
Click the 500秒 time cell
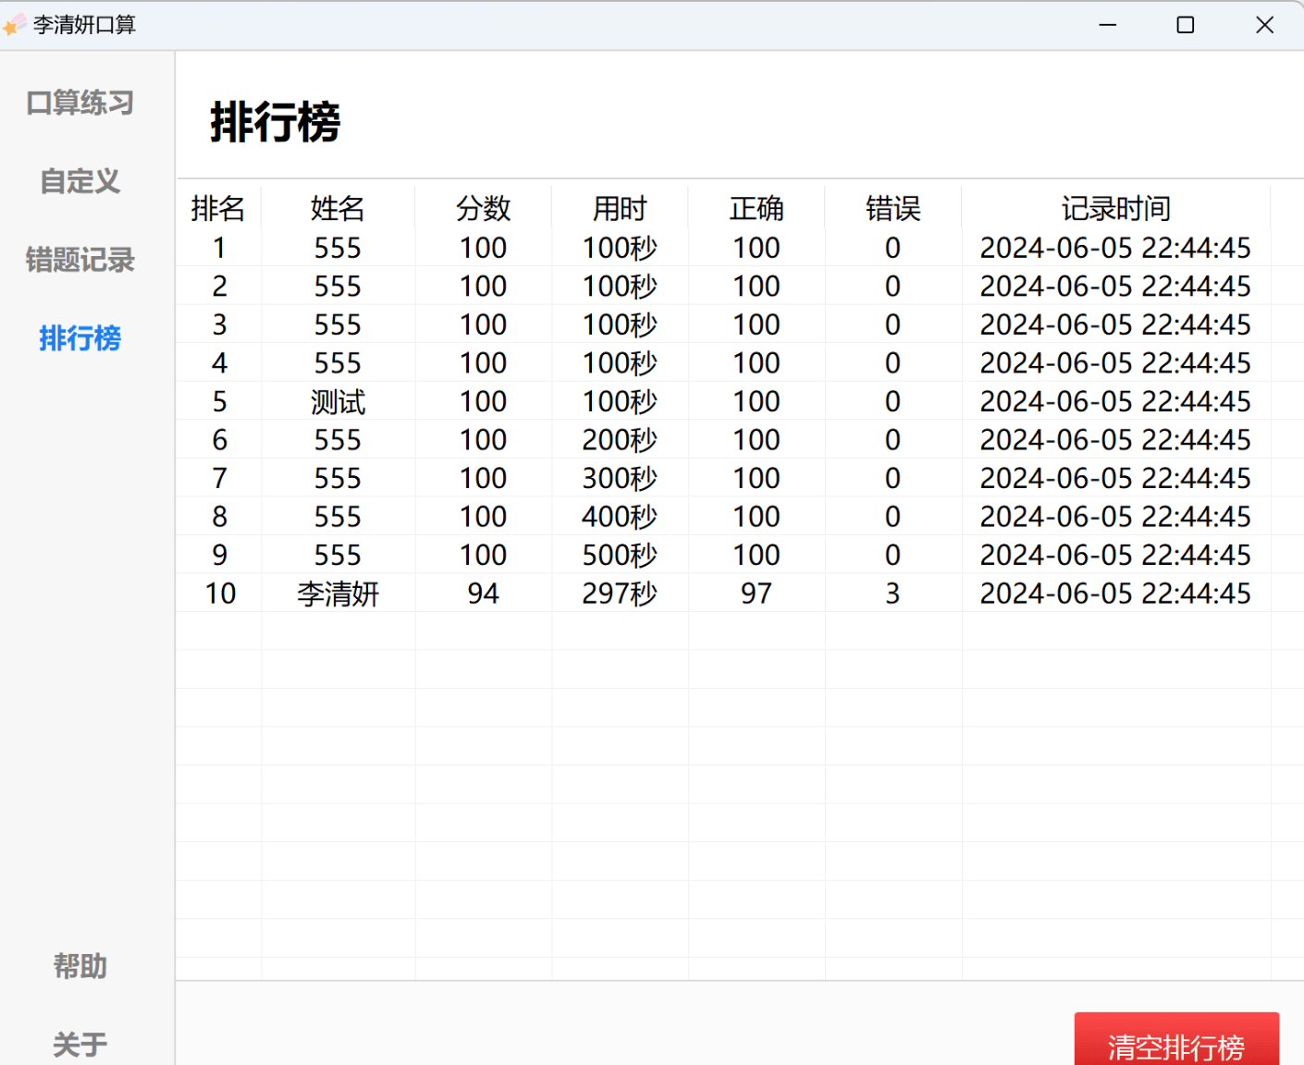pos(620,556)
